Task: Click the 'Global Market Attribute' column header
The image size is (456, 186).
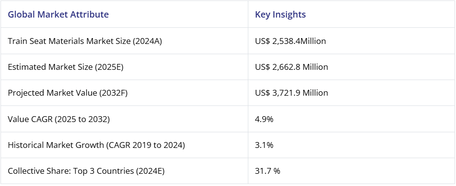Action: (58, 14)
